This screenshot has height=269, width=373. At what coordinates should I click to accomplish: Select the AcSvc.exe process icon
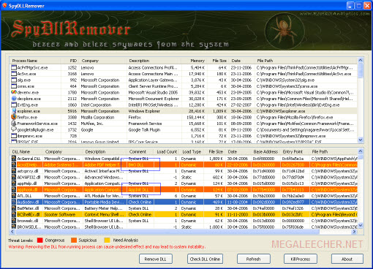14,74
